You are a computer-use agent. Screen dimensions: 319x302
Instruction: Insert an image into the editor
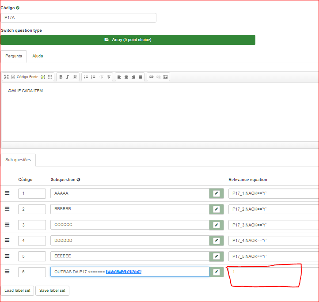click(x=165, y=77)
